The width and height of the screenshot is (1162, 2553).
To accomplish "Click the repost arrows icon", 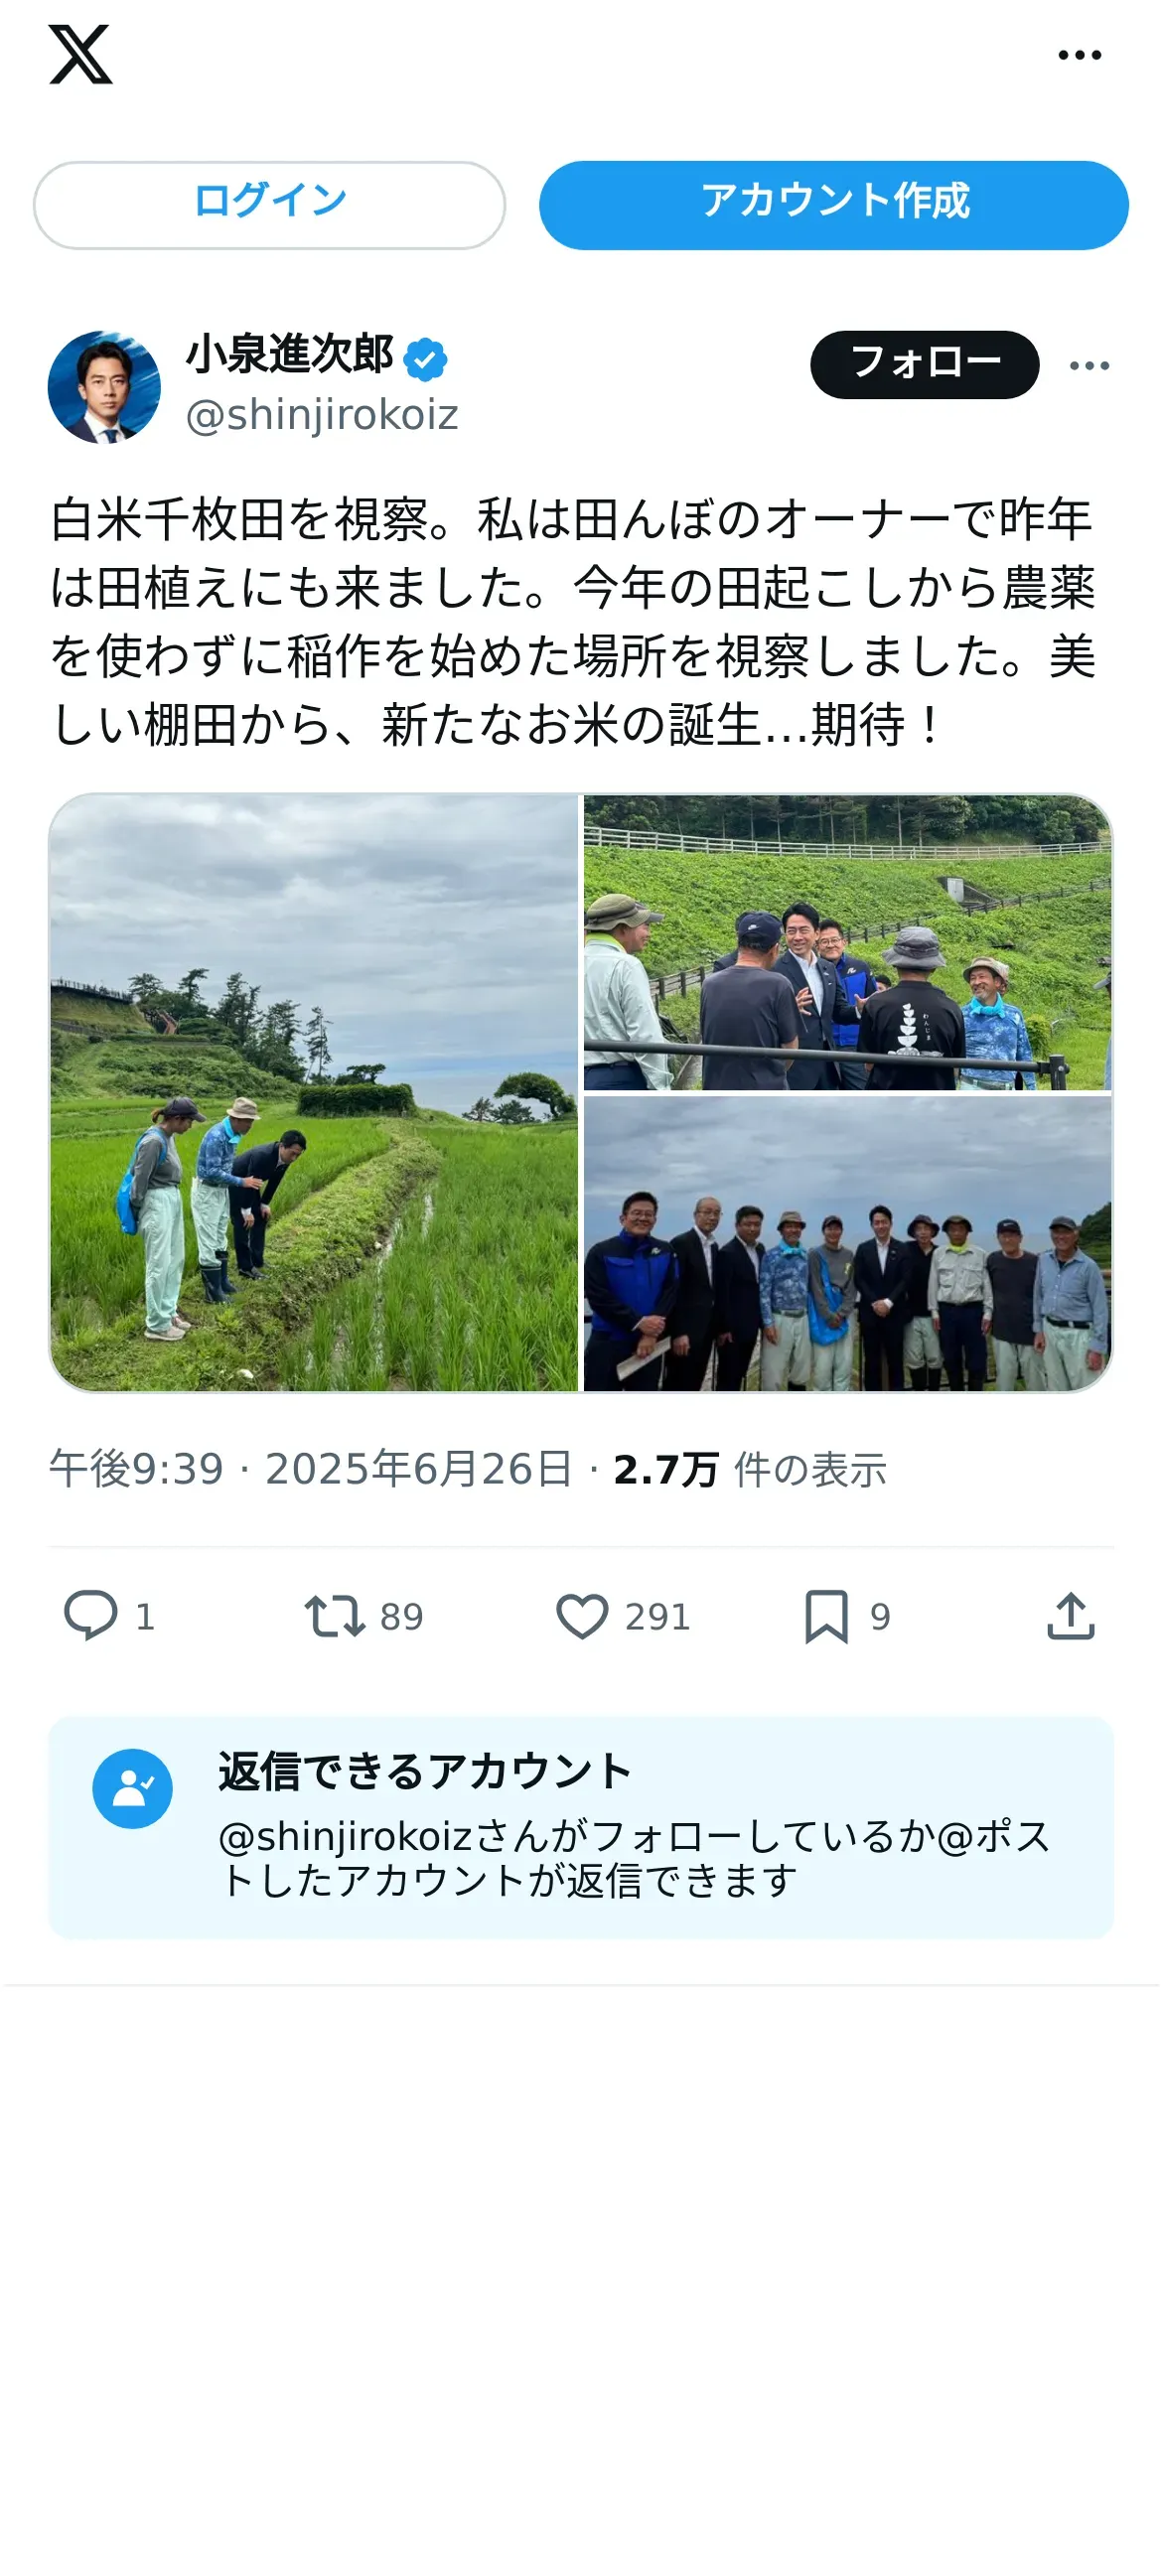I will click(335, 1616).
